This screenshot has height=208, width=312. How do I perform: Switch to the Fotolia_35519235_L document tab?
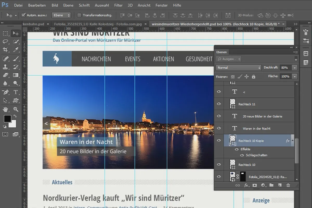point(98,24)
